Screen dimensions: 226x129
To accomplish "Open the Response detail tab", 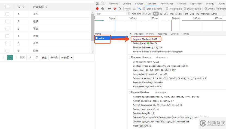I will pos(162,33).
